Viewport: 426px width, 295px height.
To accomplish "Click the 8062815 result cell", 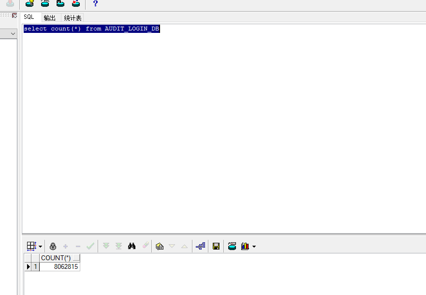I will (59, 266).
